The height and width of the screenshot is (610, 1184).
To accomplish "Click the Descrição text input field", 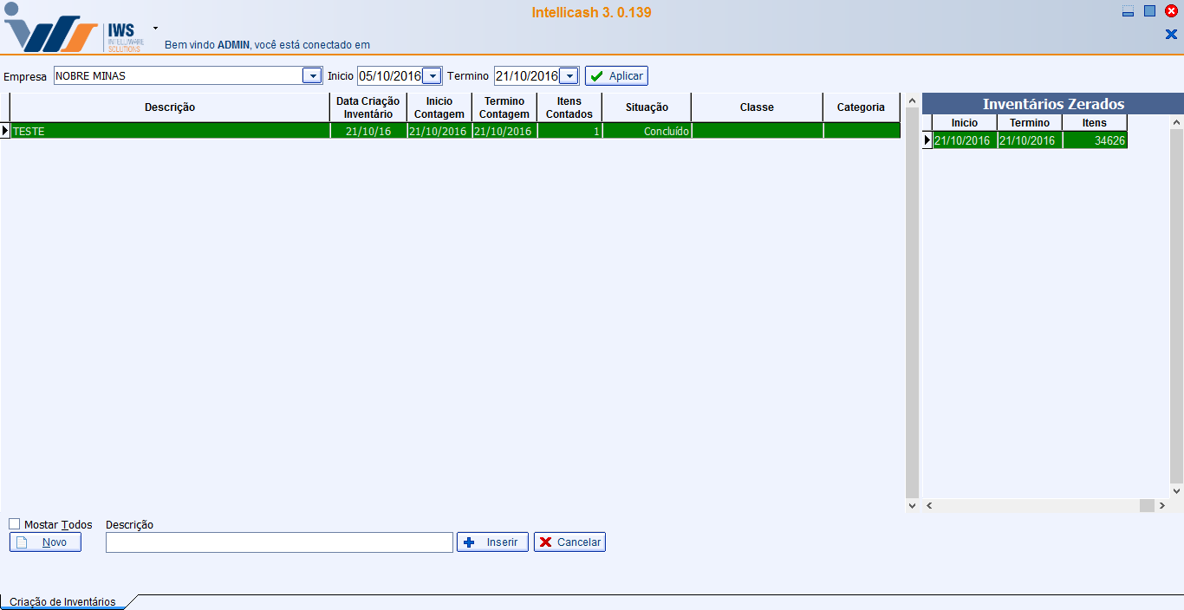I will [x=279, y=542].
